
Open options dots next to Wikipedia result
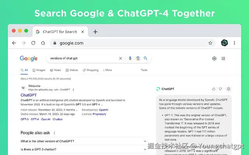(73, 90)
